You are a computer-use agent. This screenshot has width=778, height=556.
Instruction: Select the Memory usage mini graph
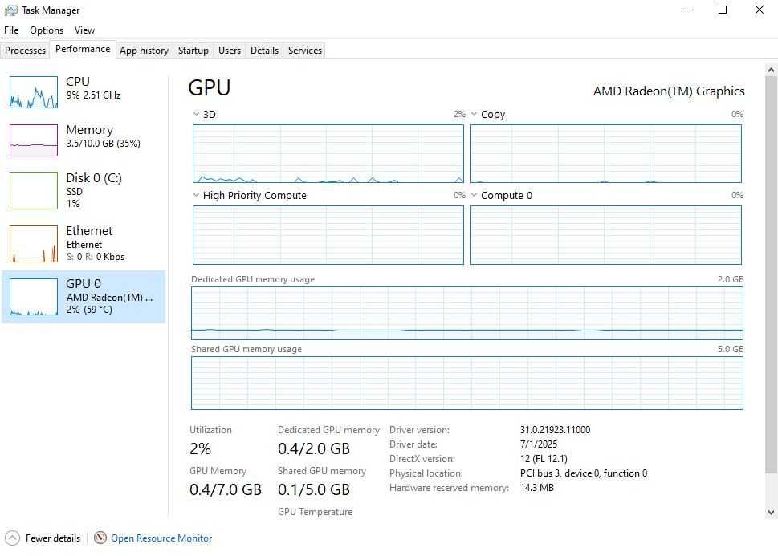click(x=34, y=140)
